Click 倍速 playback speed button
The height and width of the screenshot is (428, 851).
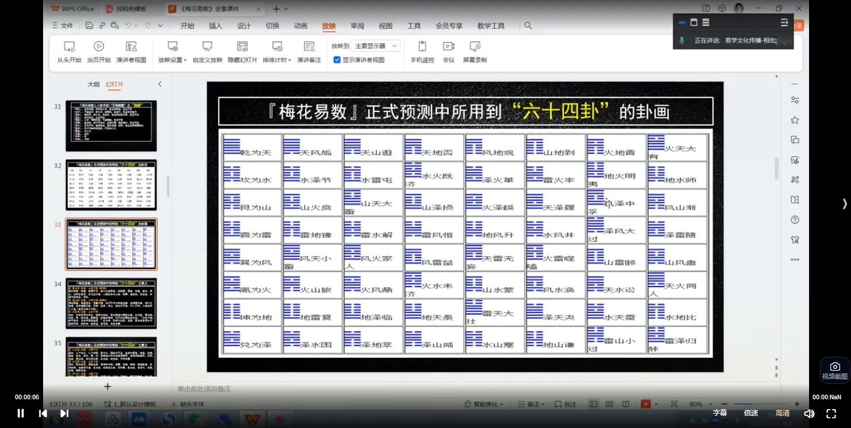(751, 413)
